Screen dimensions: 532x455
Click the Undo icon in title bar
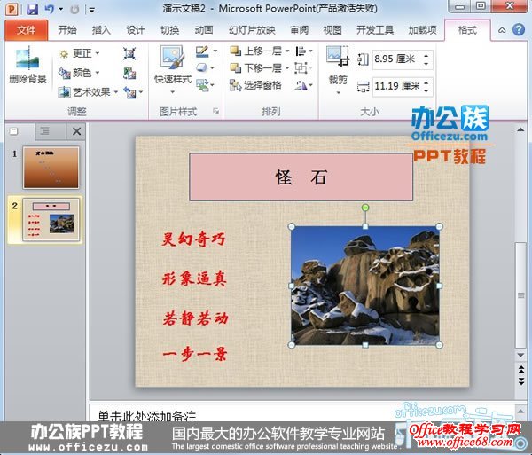tap(50, 9)
